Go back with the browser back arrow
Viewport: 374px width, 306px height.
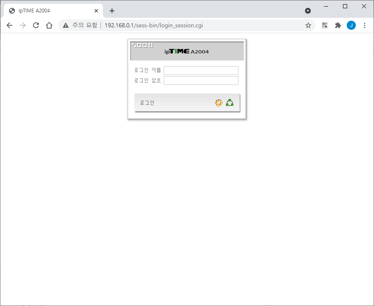pos(10,25)
